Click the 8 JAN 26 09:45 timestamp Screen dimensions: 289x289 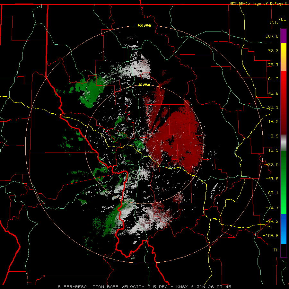point(211,287)
